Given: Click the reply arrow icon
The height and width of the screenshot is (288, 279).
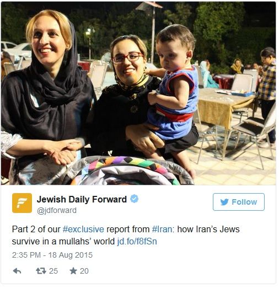Looking at the screenshot, I should [x=17, y=271].
